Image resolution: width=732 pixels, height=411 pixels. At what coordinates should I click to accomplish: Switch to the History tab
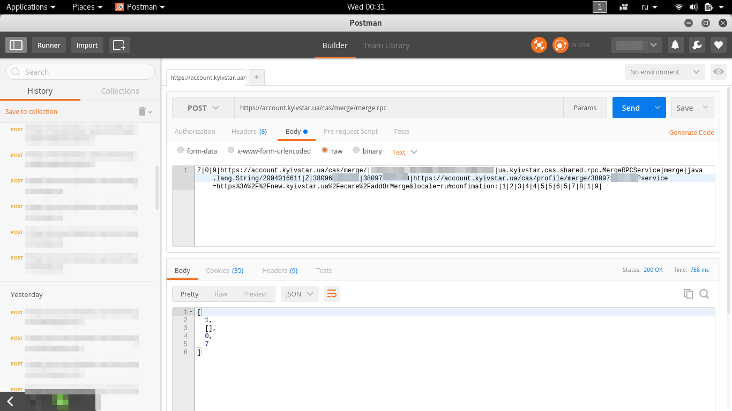point(40,91)
